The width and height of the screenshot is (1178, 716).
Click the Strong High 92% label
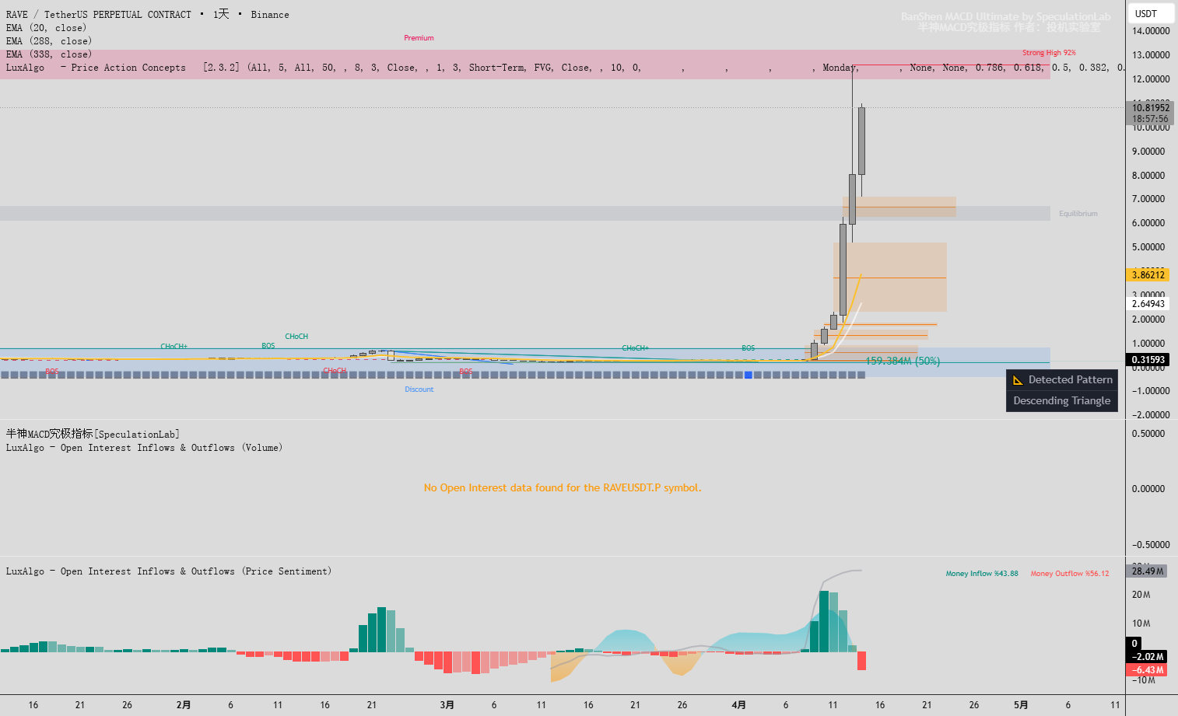click(1049, 53)
